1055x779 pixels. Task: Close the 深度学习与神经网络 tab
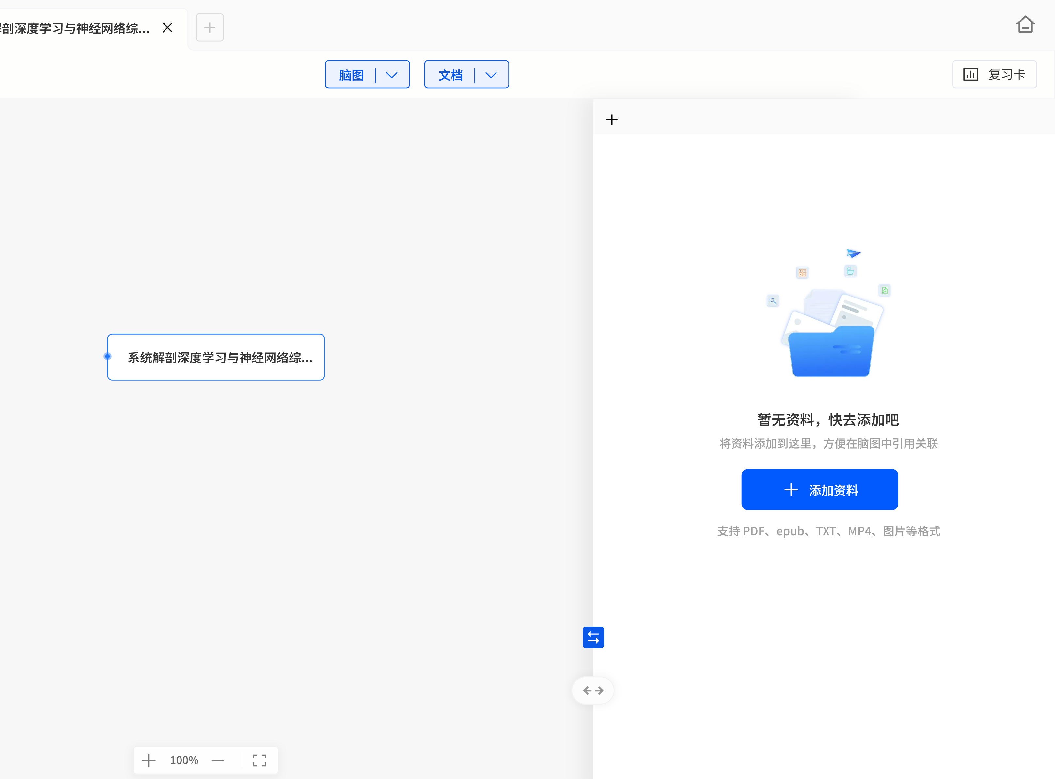pyautogui.click(x=167, y=28)
